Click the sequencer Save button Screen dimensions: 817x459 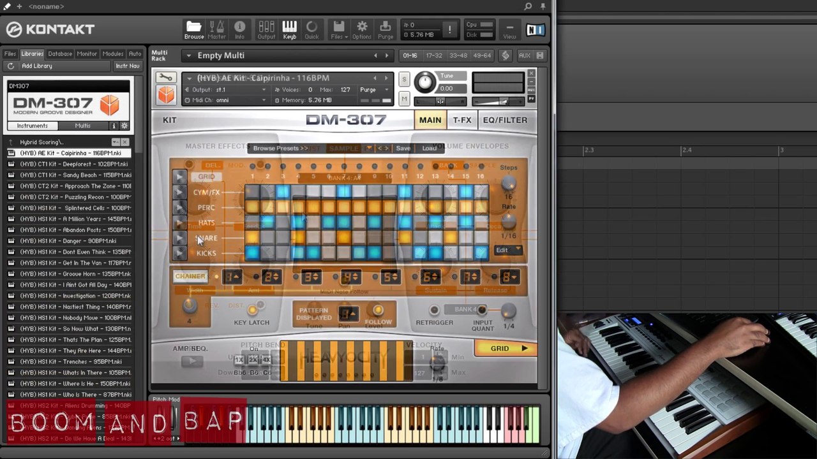(403, 148)
